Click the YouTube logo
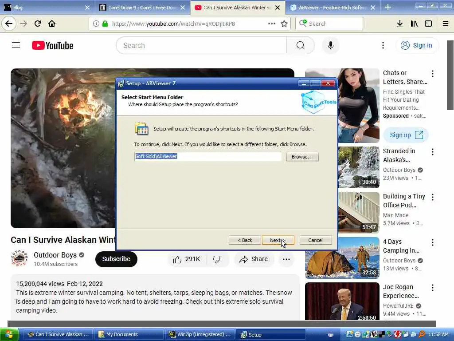 point(52,46)
